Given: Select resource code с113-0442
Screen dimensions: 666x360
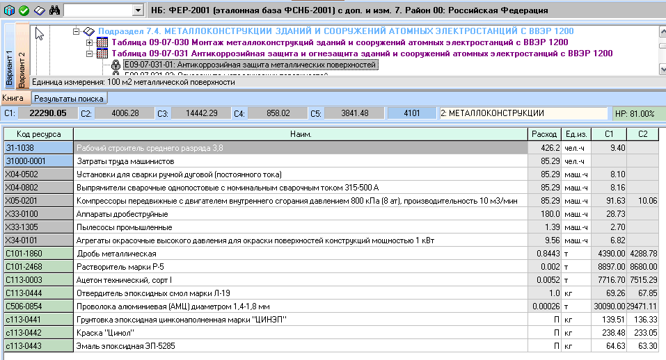Looking at the screenshot, I should click(39, 333).
